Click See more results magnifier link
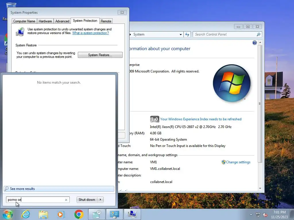This screenshot has width=294, height=220. [59, 189]
